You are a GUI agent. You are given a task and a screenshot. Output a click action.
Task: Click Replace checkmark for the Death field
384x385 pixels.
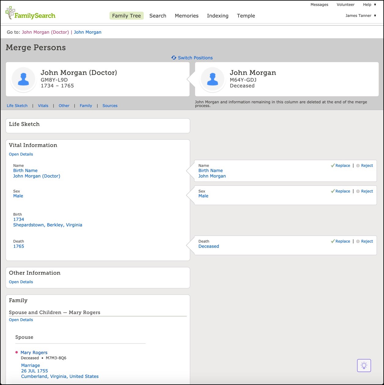(x=333, y=241)
